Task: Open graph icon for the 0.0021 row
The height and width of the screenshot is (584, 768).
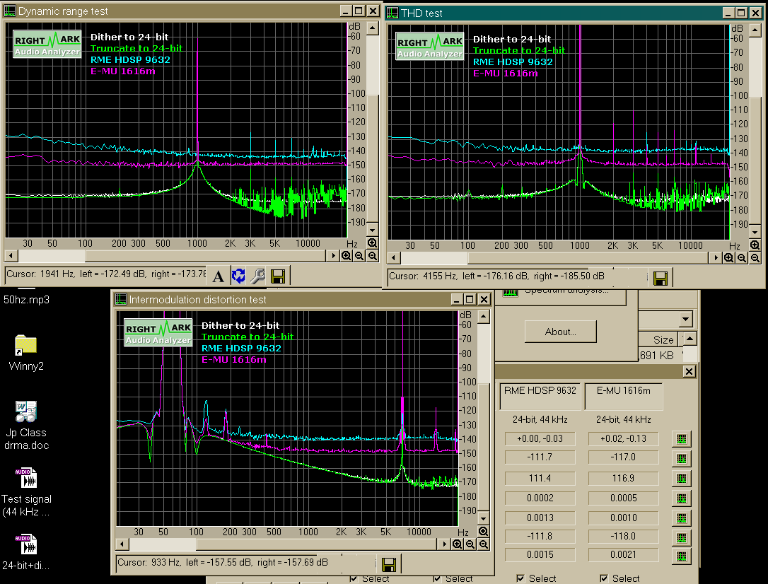Action: tap(681, 556)
